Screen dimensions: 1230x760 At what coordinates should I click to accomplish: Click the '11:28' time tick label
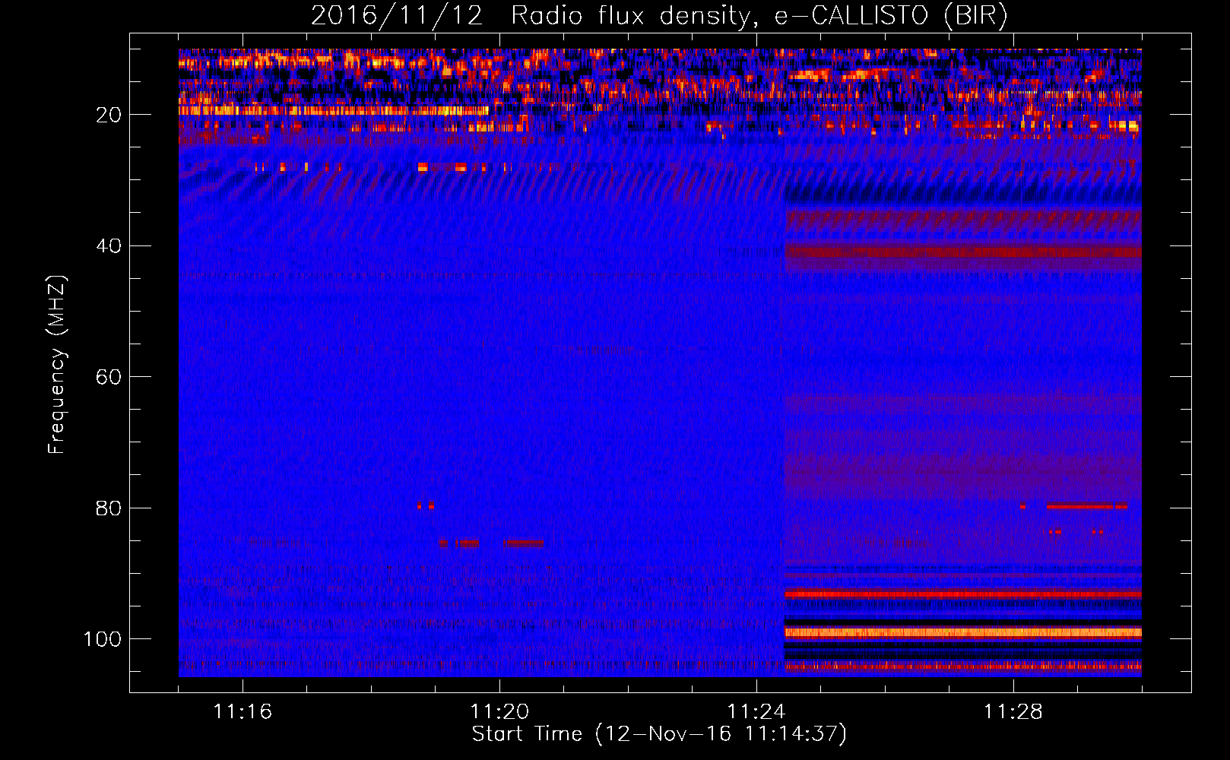click(1013, 712)
